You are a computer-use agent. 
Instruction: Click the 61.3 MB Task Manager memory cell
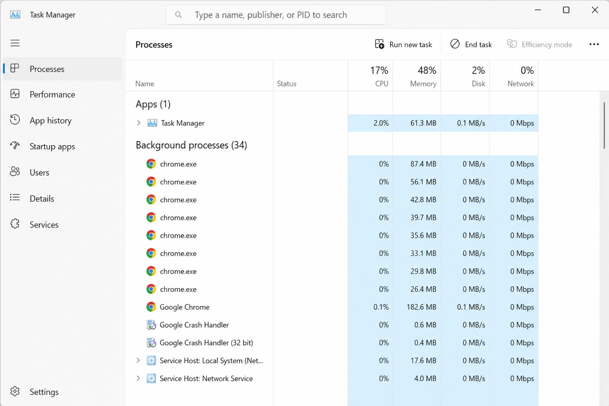coord(417,123)
